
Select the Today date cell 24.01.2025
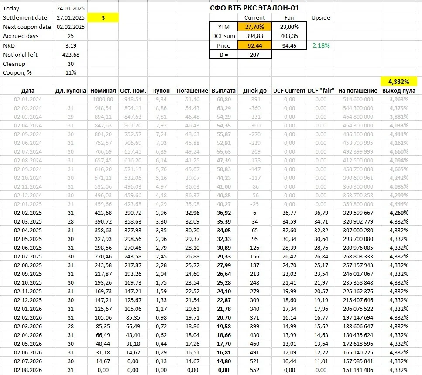71,9
